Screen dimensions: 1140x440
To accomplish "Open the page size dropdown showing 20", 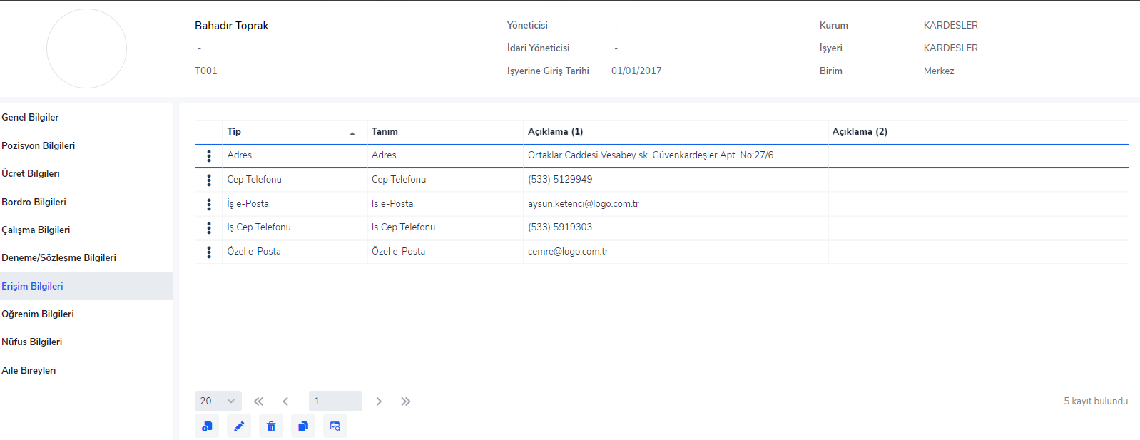I will (x=218, y=401).
